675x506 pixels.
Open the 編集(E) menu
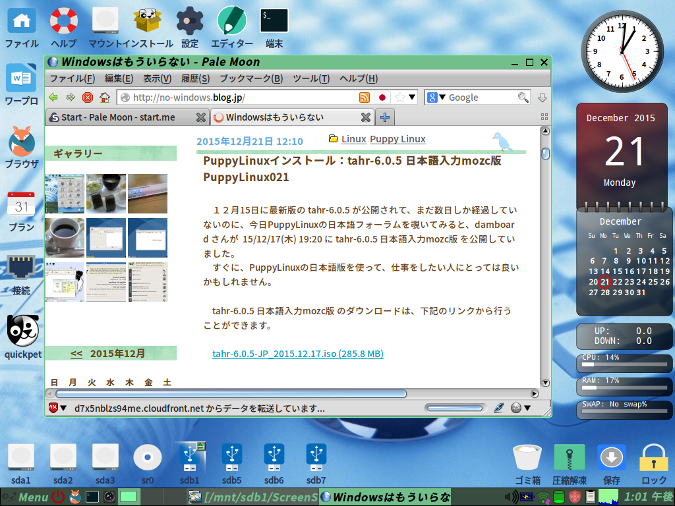[x=119, y=78]
